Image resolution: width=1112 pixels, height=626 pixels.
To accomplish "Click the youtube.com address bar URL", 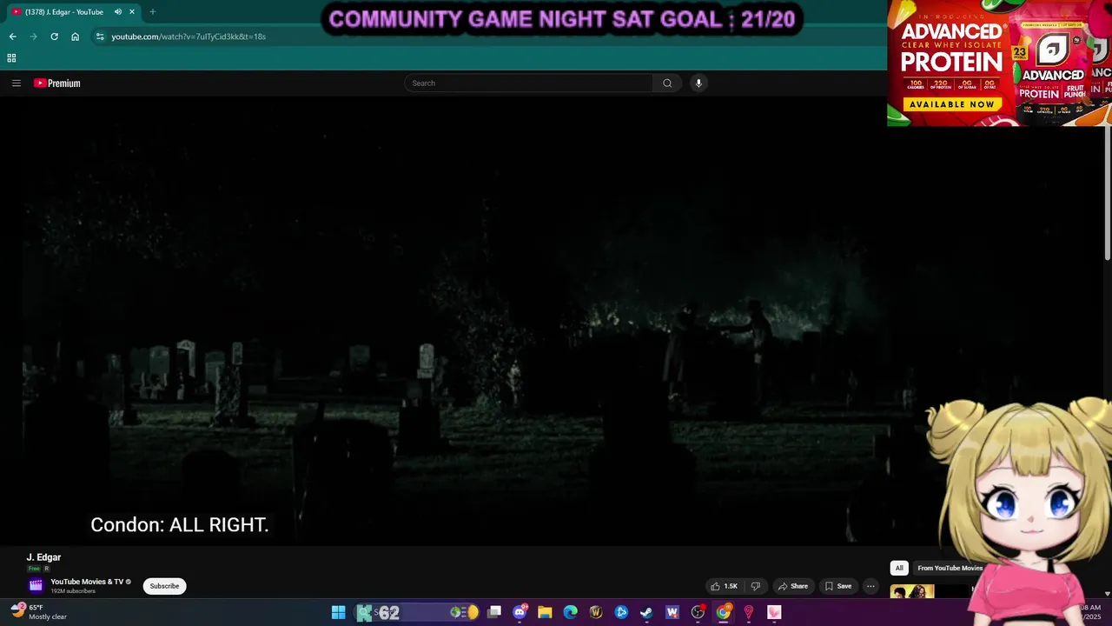I will coord(189,37).
